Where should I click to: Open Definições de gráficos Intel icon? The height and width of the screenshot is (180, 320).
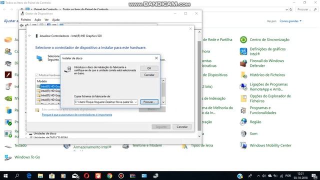coord(243,51)
